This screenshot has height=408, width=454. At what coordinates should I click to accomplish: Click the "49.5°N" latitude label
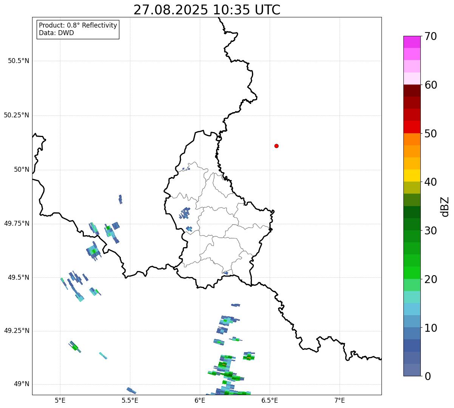(x=19, y=277)
